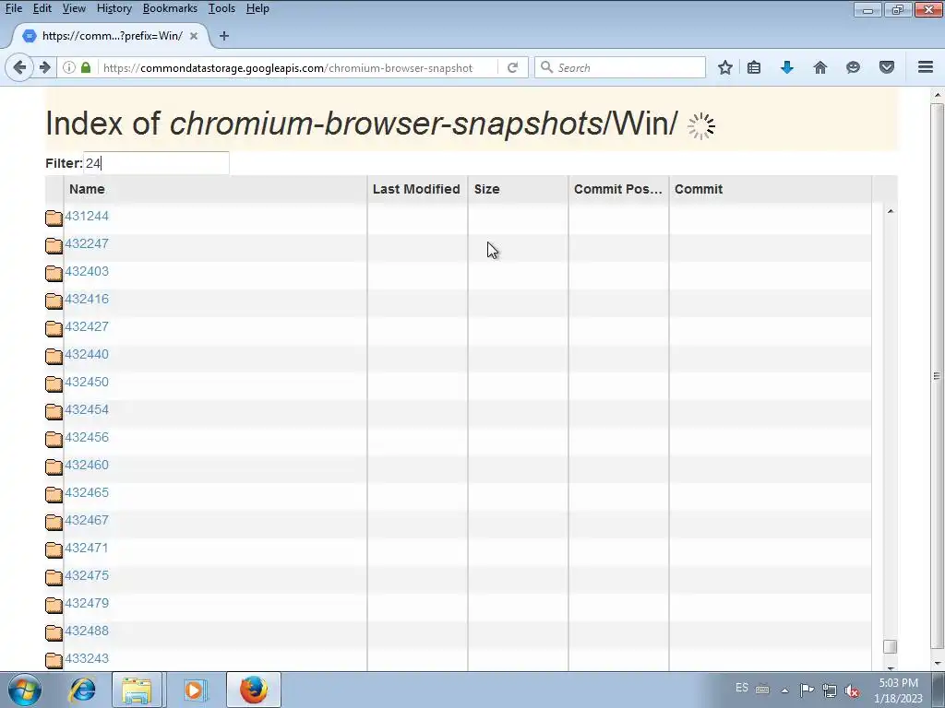
Task: Open folder link 432454
Action: point(87,410)
